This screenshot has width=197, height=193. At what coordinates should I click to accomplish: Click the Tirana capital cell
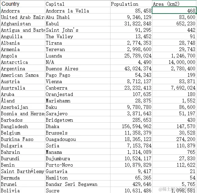coord(78,42)
